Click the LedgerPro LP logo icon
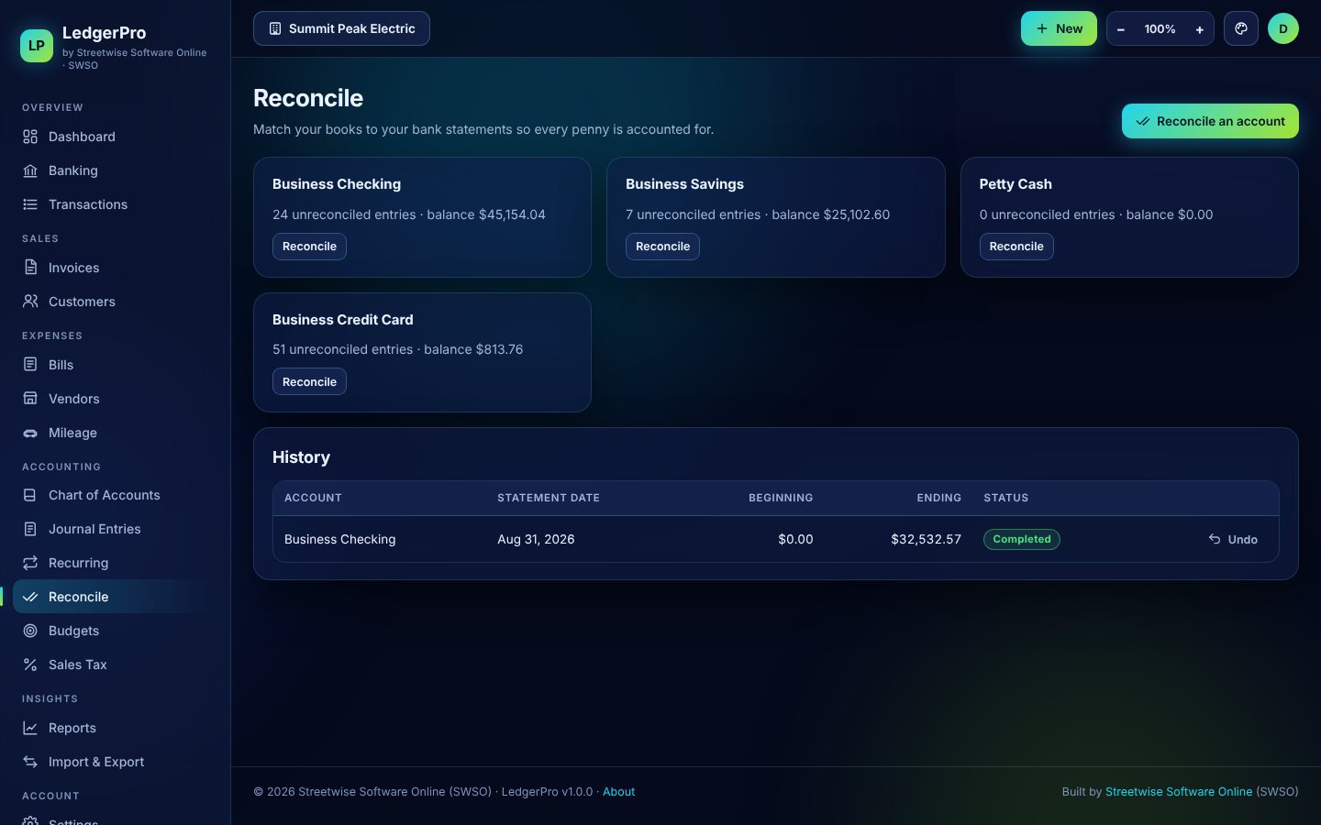This screenshot has width=1321, height=825. tap(37, 46)
